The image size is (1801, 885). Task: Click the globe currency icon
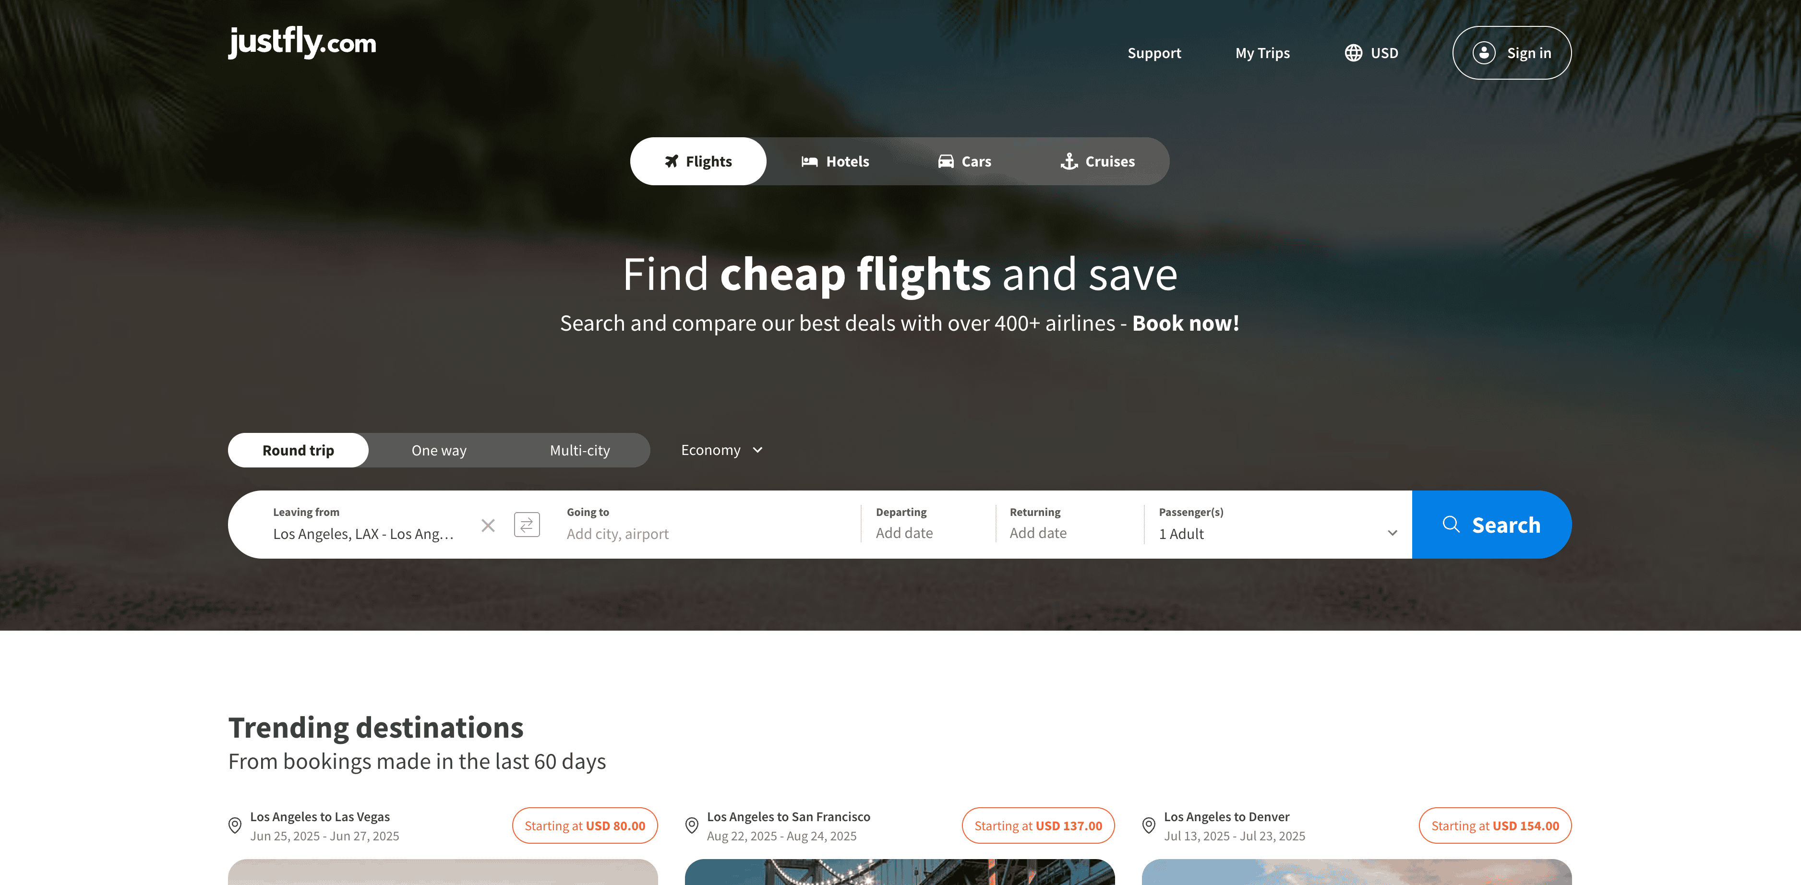[x=1354, y=53]
